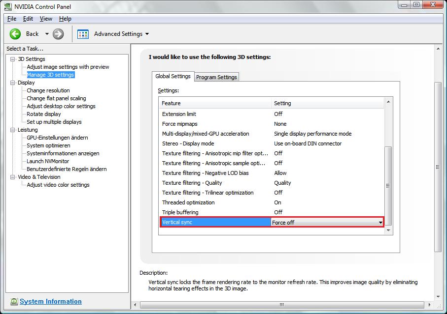Select Adjust desktop color settings task
447x314 pixels.
point(61,106)
